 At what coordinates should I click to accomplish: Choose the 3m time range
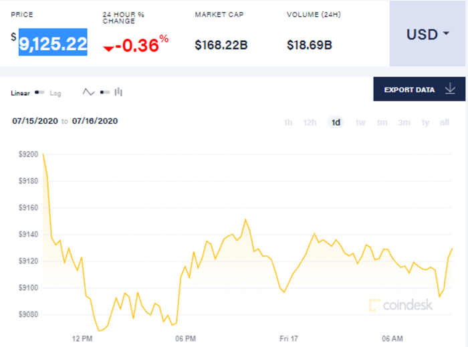[x=404, y=122]
